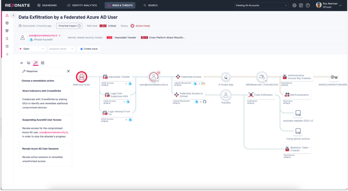Select the table view icon
Screen dimensions: 348x191
[x=42, y=63]
